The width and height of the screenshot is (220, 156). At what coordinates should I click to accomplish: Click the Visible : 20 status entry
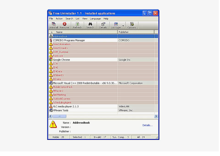[x=58, y=137]
